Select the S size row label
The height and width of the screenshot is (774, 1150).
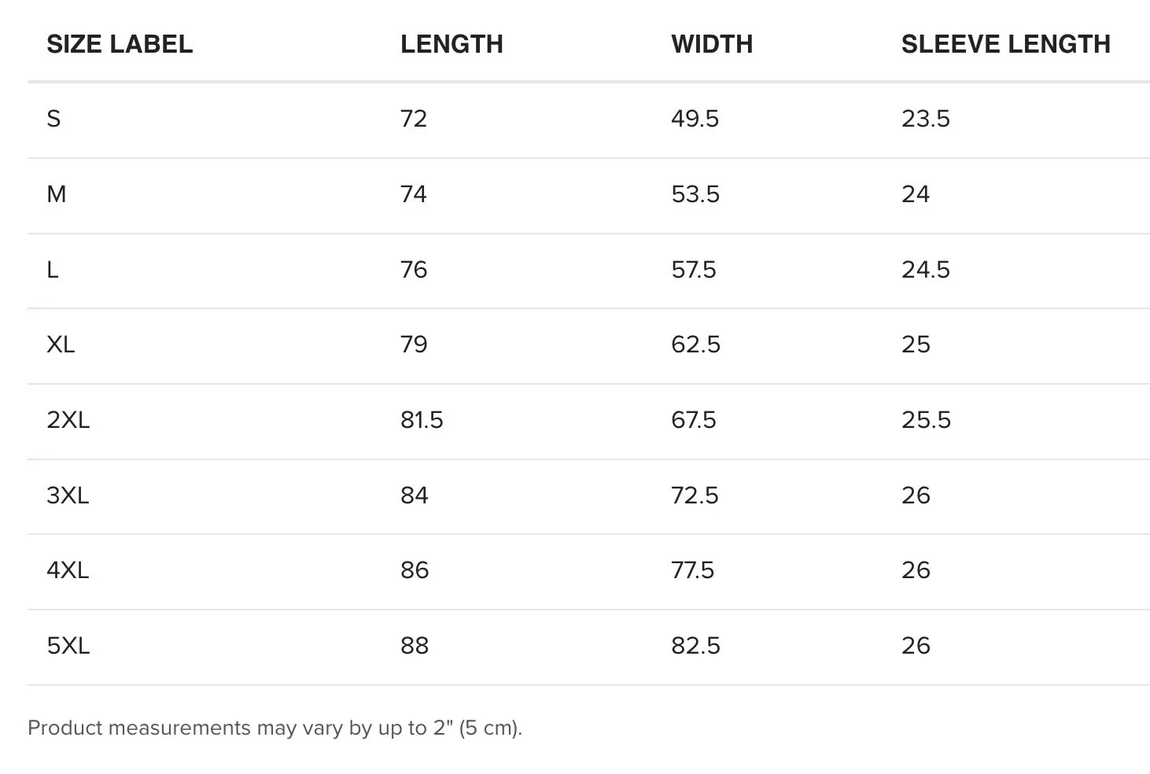pos(53,119)
